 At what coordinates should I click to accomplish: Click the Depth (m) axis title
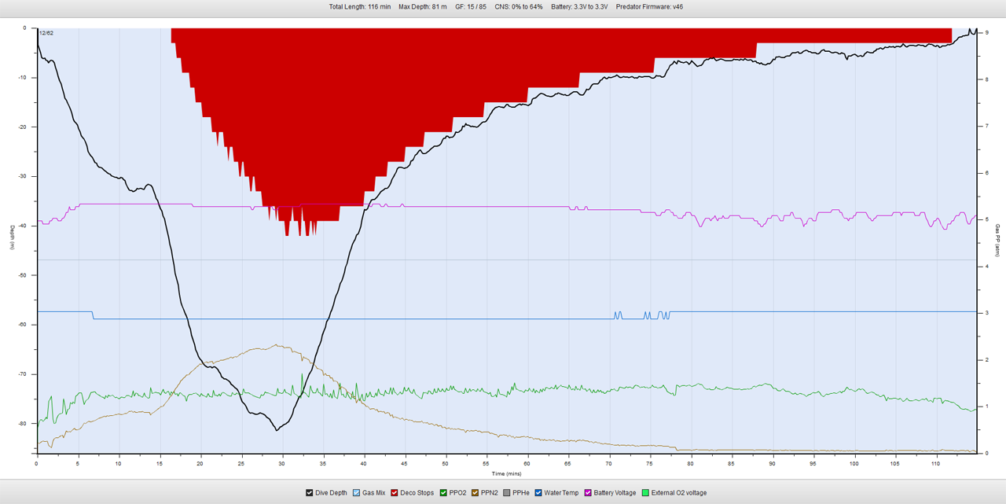[12, 237]
